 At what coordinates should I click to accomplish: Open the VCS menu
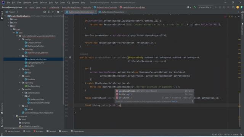coord(68,3)
